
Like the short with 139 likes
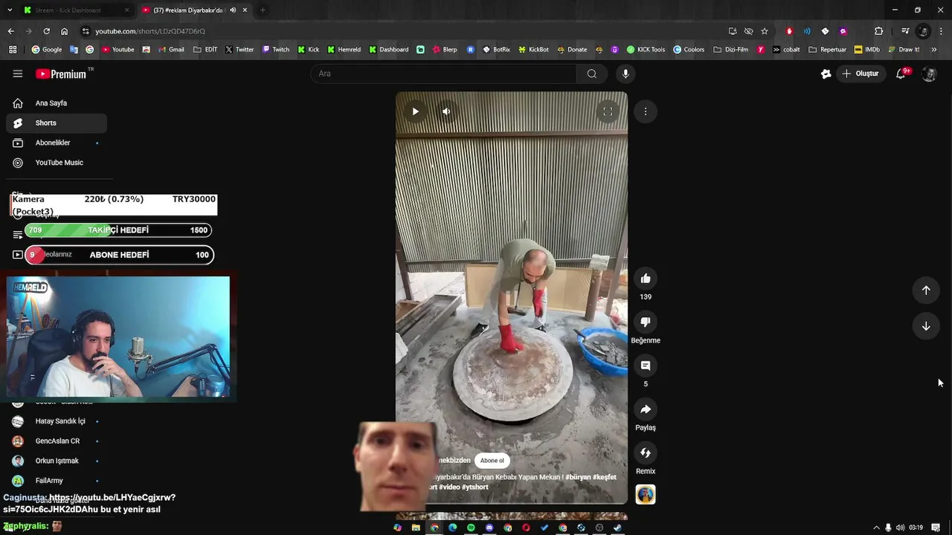[x=646, y=279]
